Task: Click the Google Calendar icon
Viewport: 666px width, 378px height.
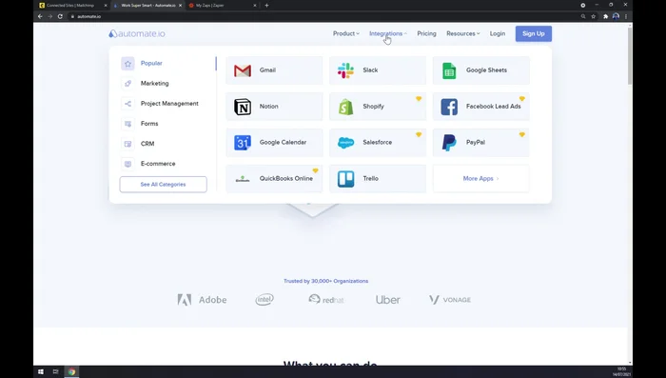Action: [x=243, y=143]
